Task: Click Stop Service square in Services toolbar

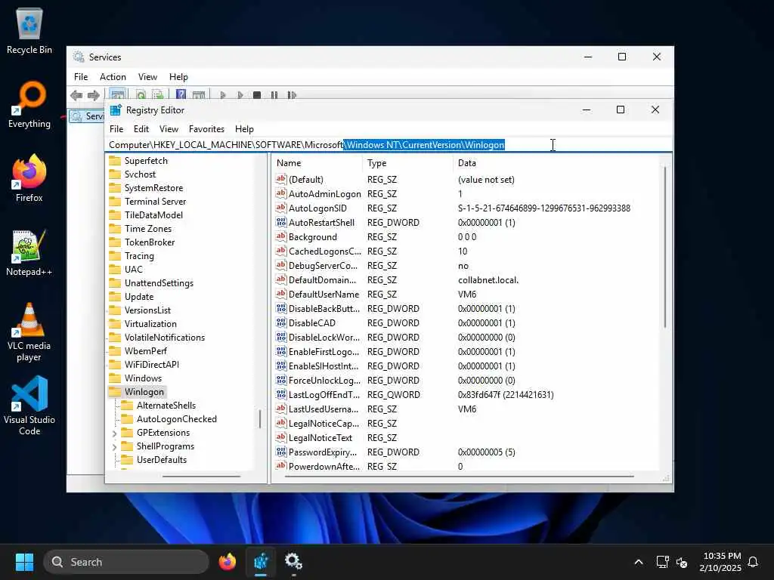Action: (257, 94)
